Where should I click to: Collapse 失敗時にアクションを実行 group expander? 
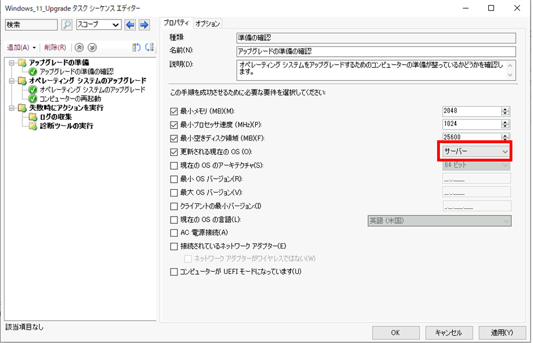(x=12, y=108)
